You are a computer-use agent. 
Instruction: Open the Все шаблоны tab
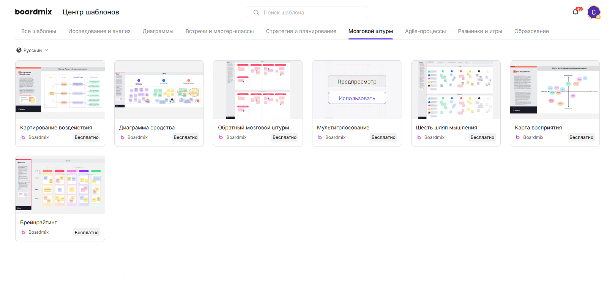(39, 31)
